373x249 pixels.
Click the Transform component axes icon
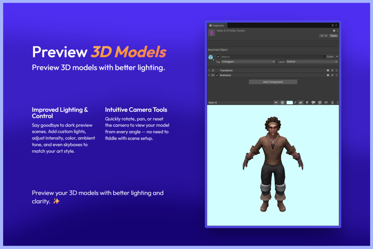[213, 70]
